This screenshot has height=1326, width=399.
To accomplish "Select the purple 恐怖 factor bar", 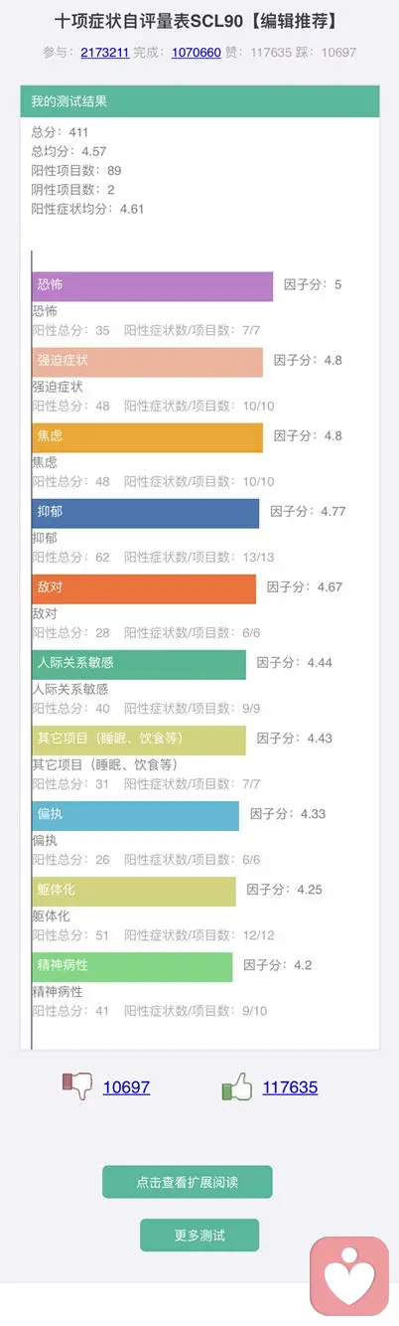I will tap(152, 286).
